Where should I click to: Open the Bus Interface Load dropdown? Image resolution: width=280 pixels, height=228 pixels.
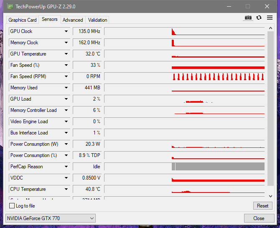(66, 133)
